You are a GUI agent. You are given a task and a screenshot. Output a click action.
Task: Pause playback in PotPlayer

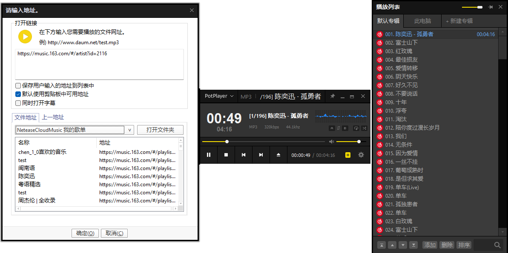click(209, 155)
